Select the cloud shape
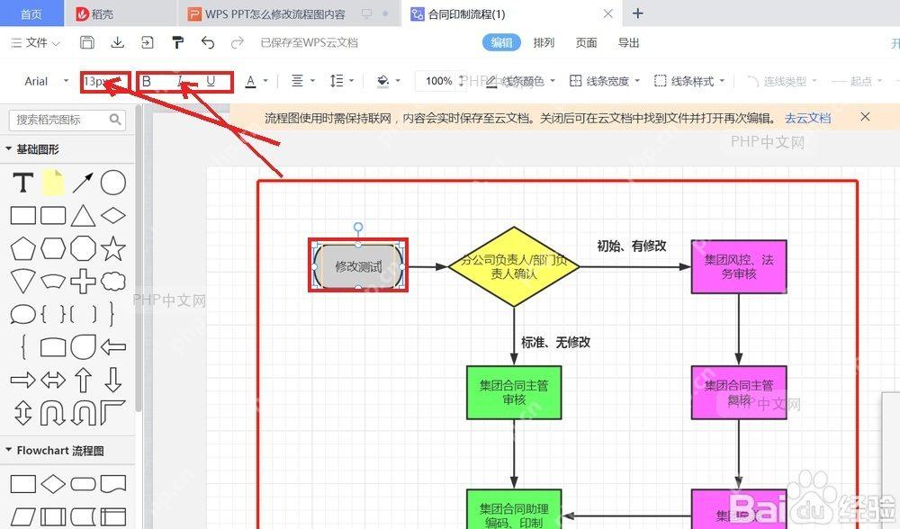This screenshot has width=900, height=529. point(113,281)
